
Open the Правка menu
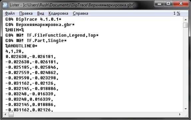click(26, 13)
